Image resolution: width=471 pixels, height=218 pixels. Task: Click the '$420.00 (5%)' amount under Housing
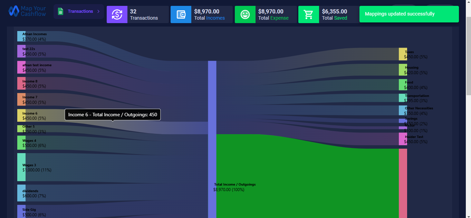416,73
